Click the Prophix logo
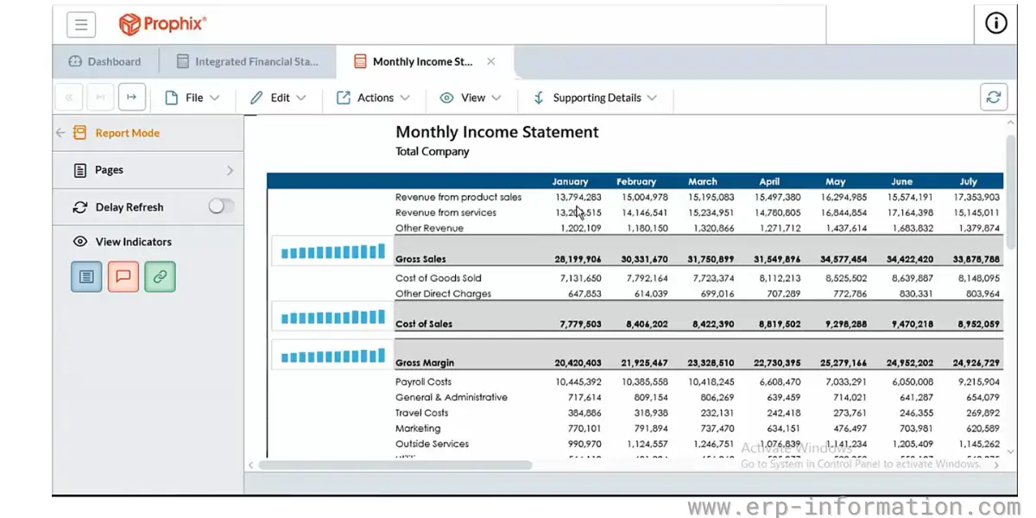Screen dimensions: 1036x518 tap(163, 24)
